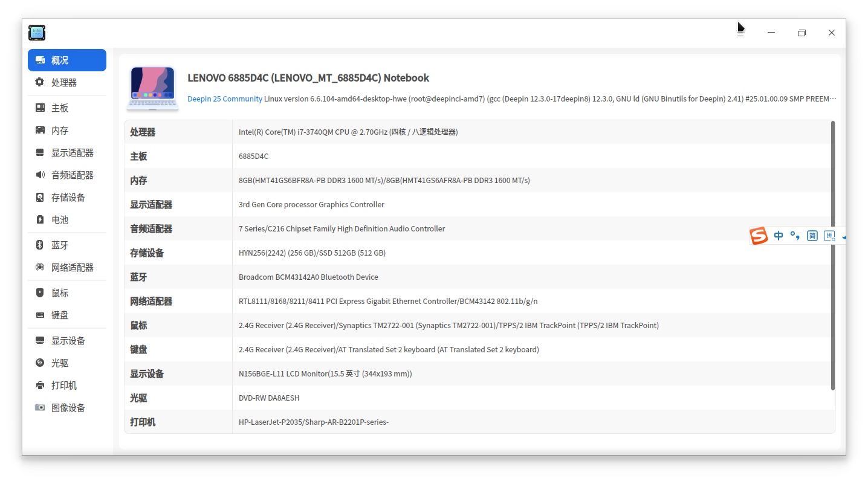
Task: Open the 鼠标 mouse sidebar entry
Action: point(67,293)
